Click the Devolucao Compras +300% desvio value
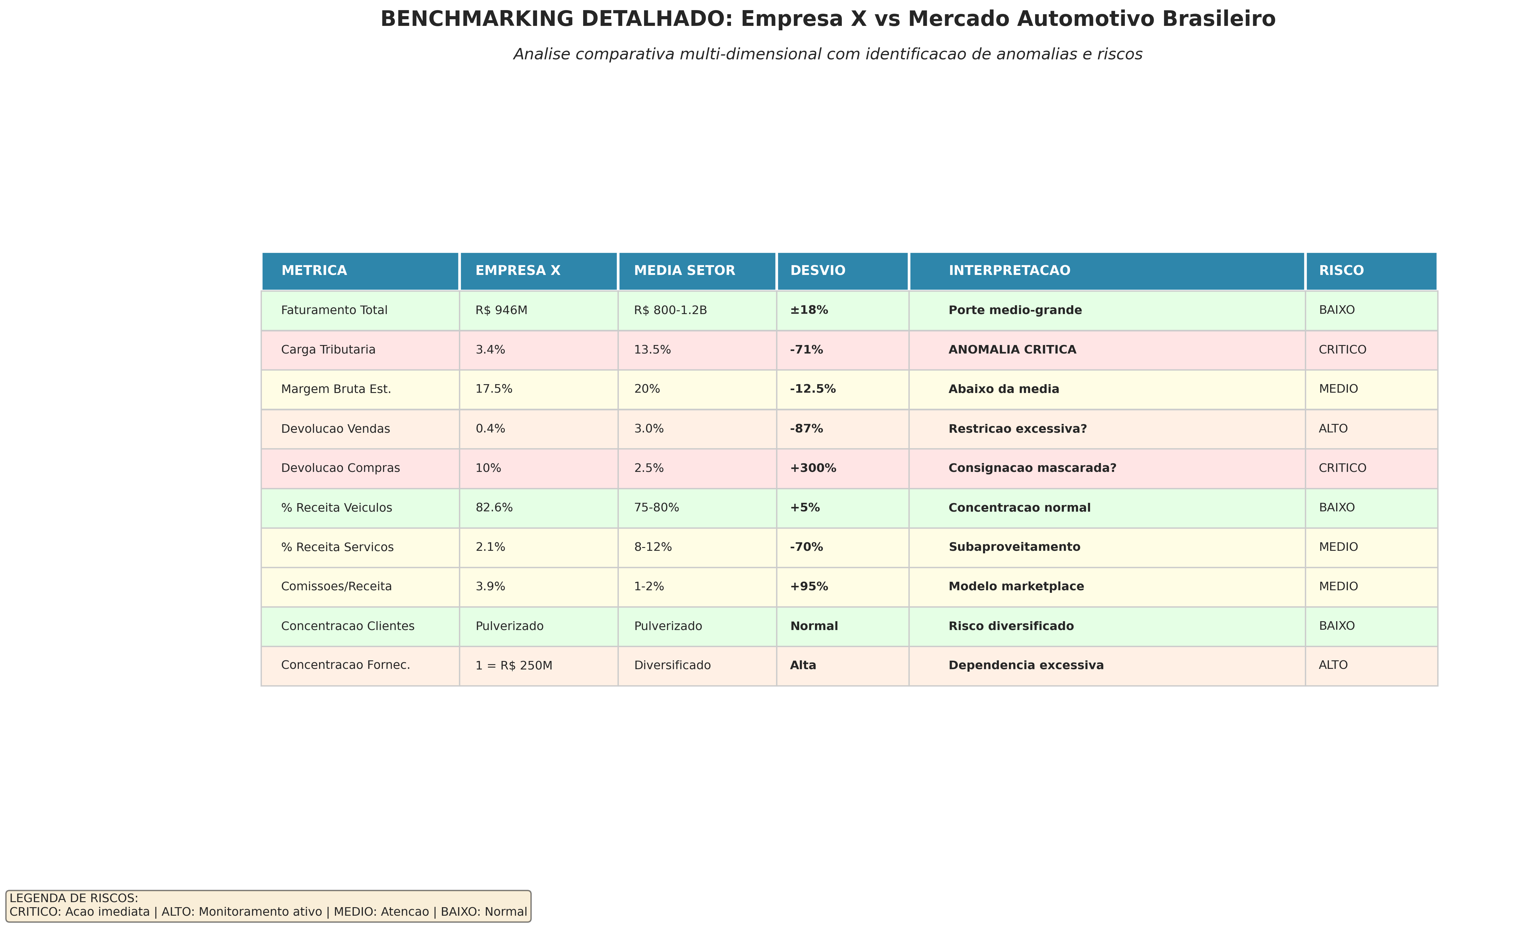Viewport: 1520px width, 928px height. tap(812, 468)
